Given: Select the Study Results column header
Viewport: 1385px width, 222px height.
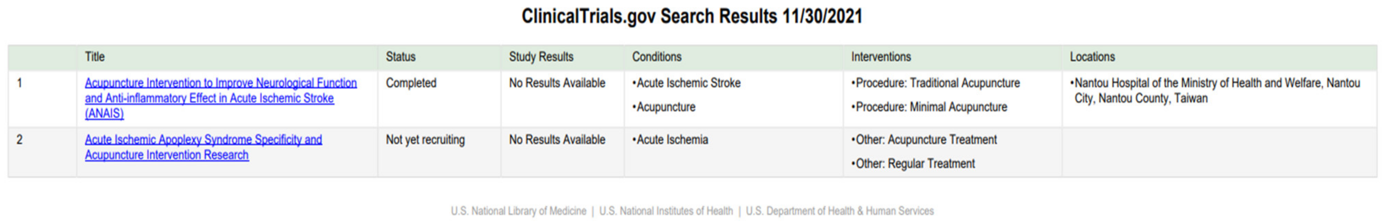Looking at the screenshot, I should (541, 57).
